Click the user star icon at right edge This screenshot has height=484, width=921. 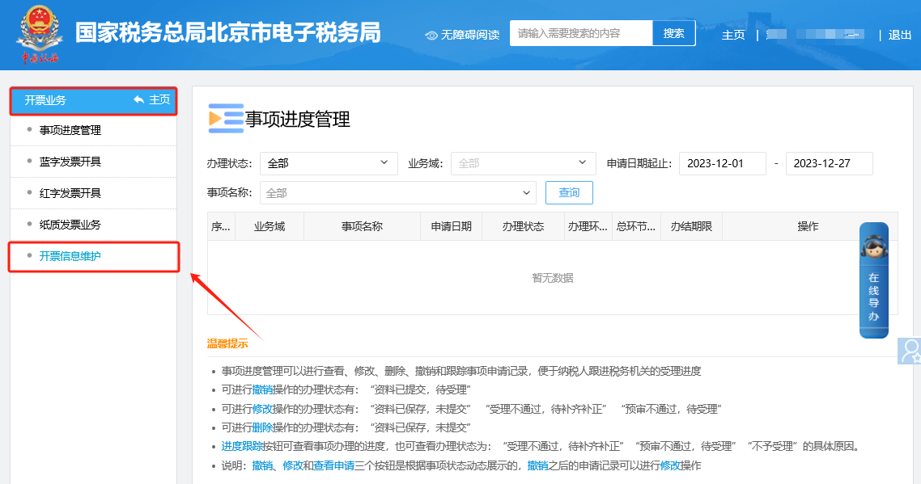pyautogui.click(x=910, y=351)
